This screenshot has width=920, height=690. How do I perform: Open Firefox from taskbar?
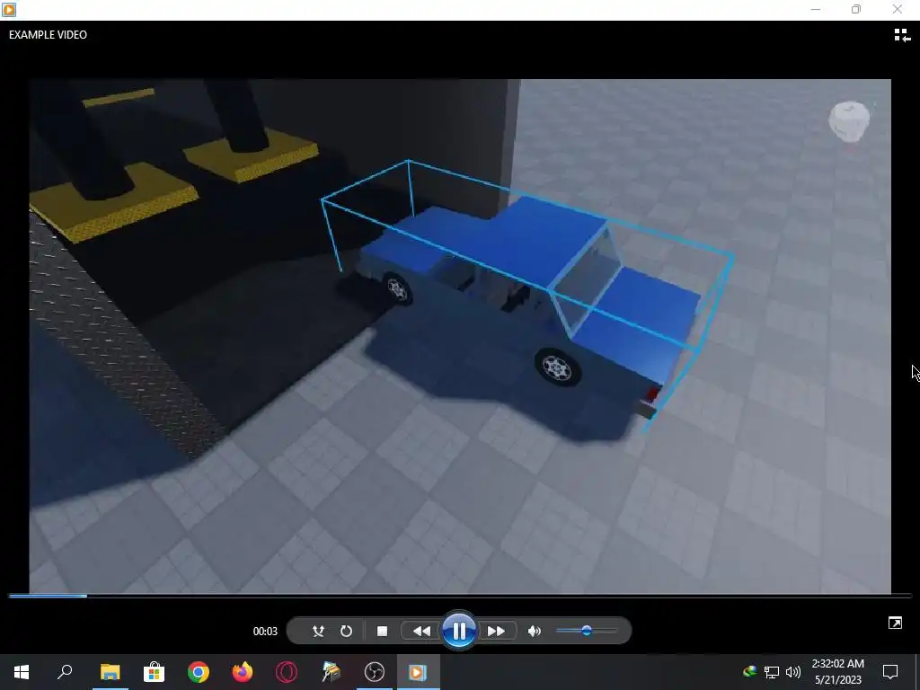(243, 672)
